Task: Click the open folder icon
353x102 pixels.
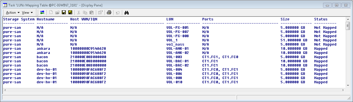Action: pos(57,12)
